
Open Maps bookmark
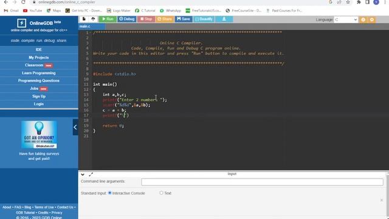[x=53, y=11]
